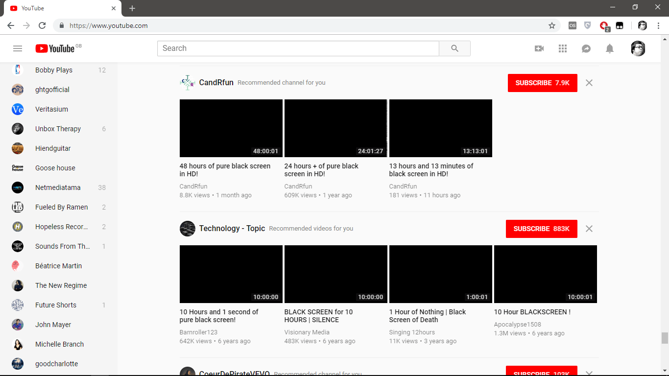This screenshot has width=669, height=376.
Task: Open the Messages share icon
Action: [586, 48]
